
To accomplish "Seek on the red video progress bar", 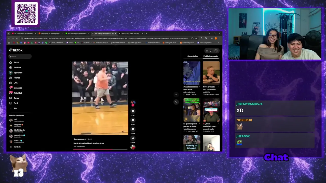I will tap(100, 149).
